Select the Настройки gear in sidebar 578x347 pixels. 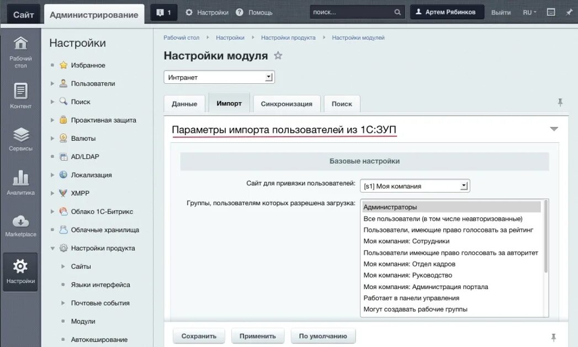pos(20,266)
